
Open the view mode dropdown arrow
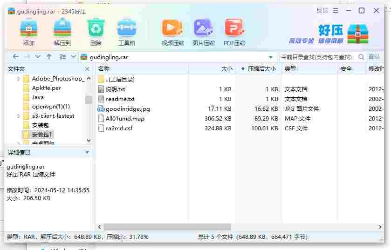(73, 57)
